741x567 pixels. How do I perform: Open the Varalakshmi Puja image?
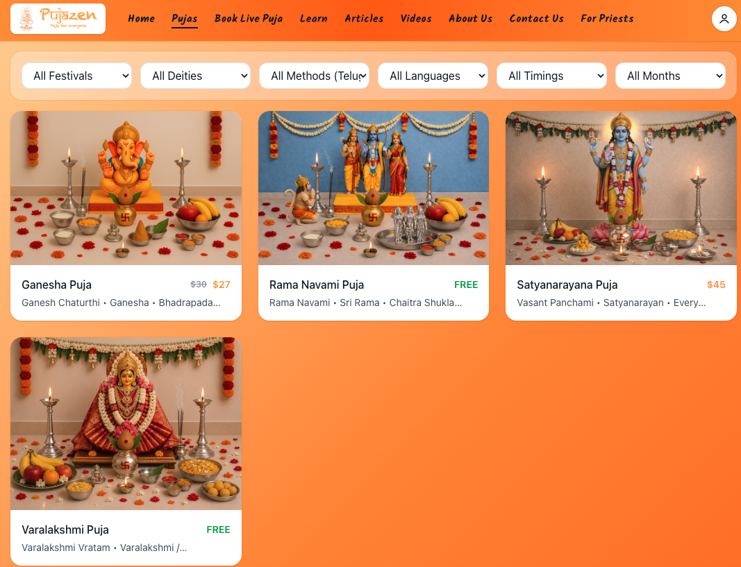point(126,423)
